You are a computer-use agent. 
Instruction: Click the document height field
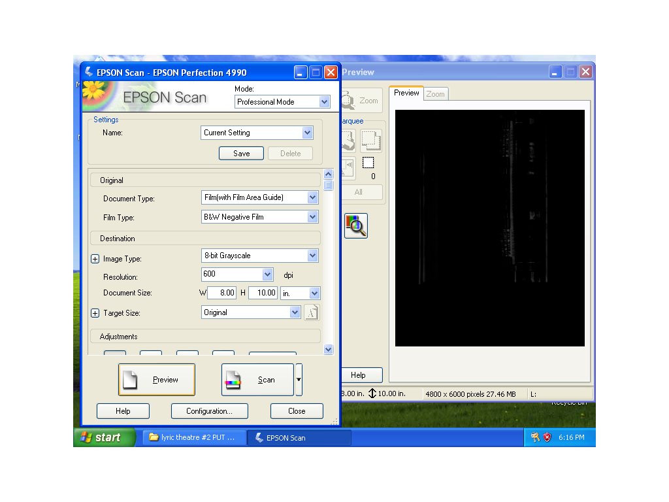click(x=263, y=293)
